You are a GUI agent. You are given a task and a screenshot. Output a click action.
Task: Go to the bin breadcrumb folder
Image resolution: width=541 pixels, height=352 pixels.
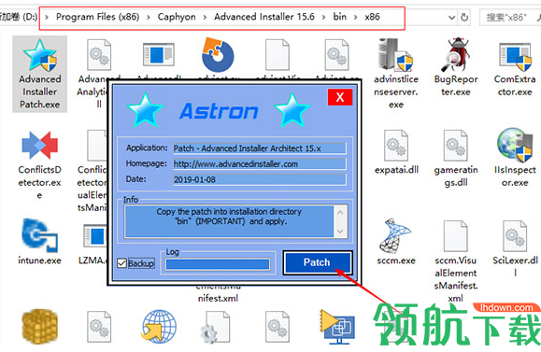[339, 17]
